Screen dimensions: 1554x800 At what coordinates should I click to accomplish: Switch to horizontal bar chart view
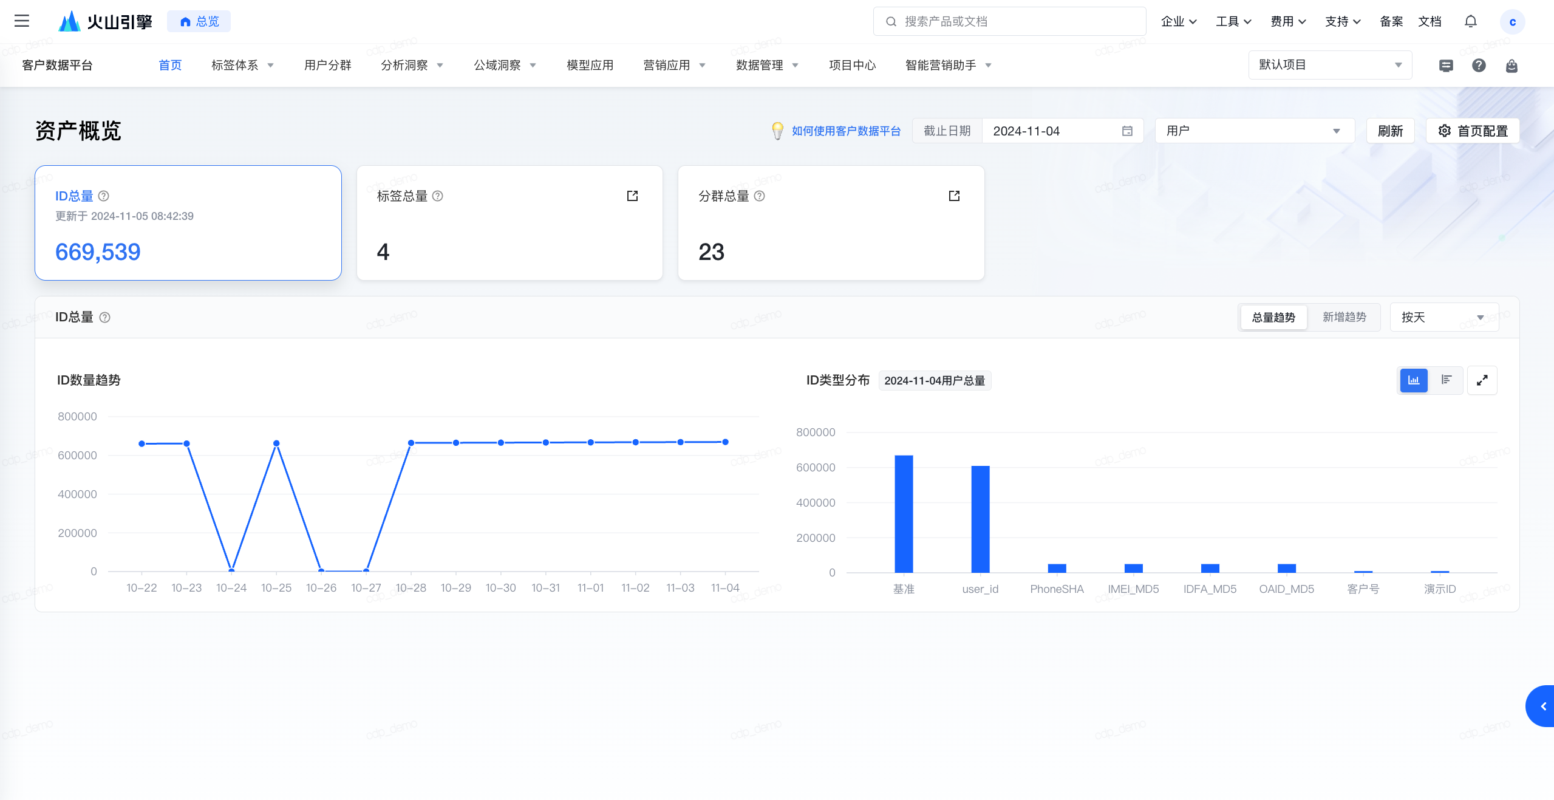pos(1447,380)
